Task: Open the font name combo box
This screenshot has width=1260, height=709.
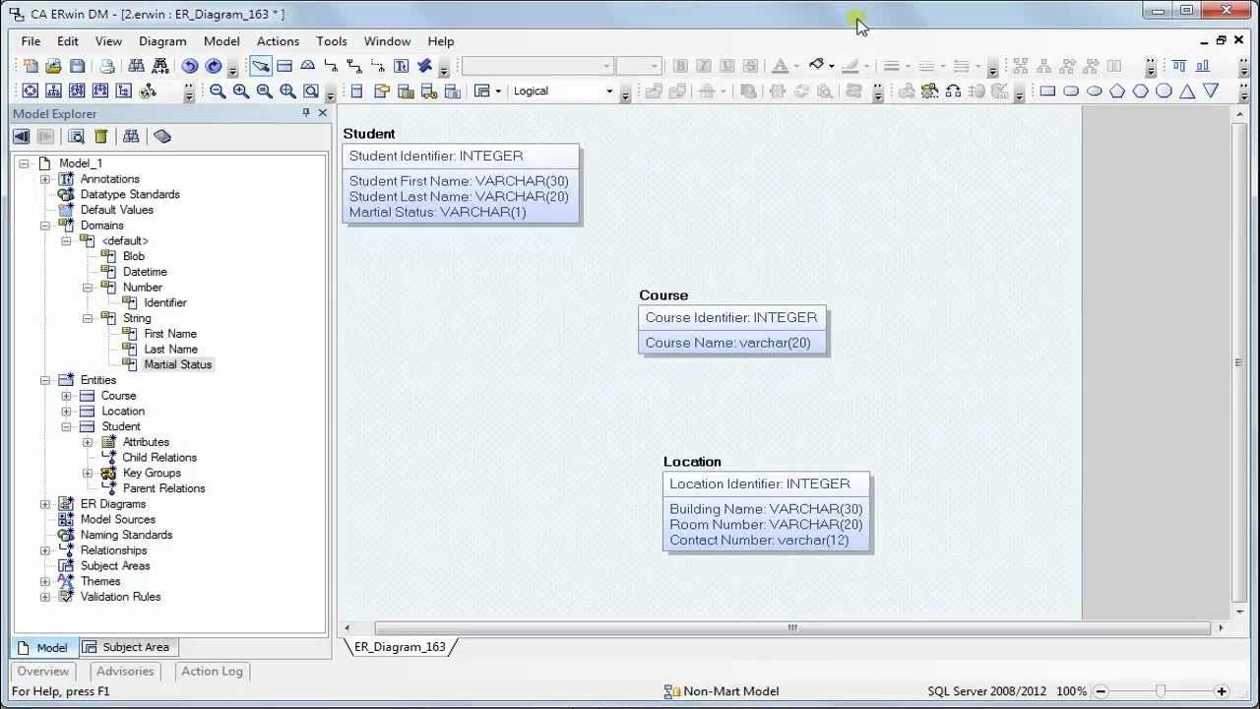Action: (x=537, y=66)
